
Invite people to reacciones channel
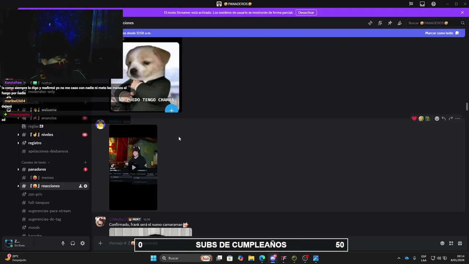click(80, 186)
